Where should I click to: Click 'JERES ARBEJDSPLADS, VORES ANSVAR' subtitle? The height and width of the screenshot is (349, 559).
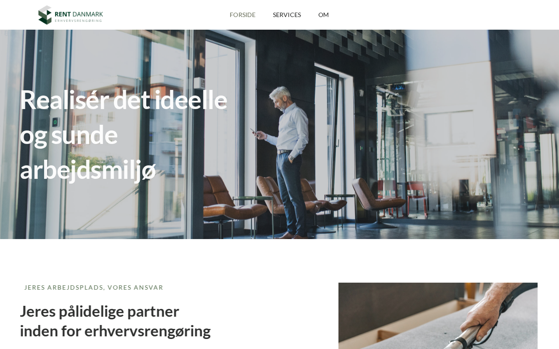click(93, 287)
